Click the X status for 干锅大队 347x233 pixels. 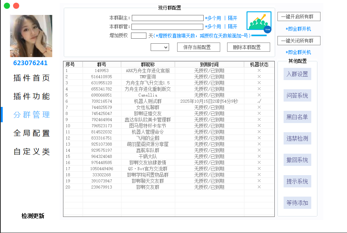[259, 156]
